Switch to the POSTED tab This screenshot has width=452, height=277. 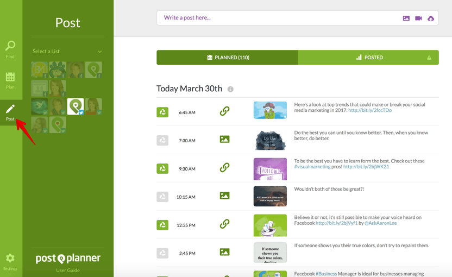pos(368,58)
